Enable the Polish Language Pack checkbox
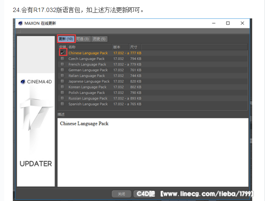 (x=62, y=92)
